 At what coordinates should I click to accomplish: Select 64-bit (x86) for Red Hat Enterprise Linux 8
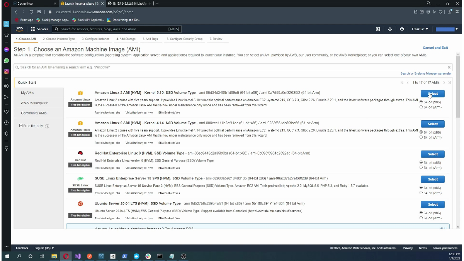tap(421, 162)
